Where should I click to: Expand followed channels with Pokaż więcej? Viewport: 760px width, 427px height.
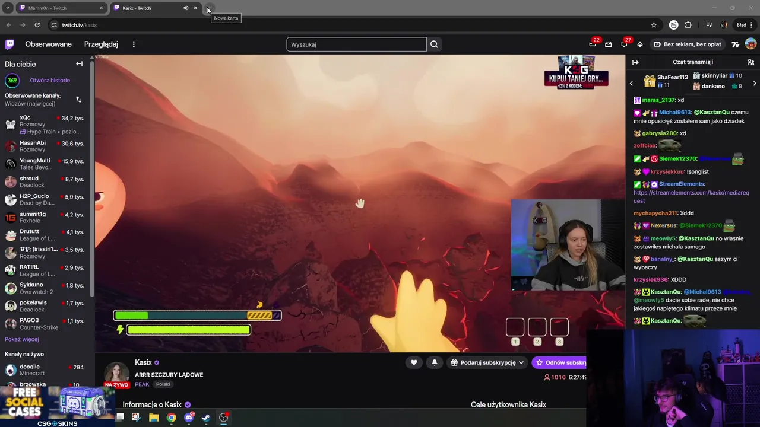point(22,339)
